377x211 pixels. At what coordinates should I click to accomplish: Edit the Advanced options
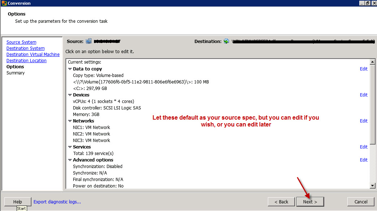point(364,160)
